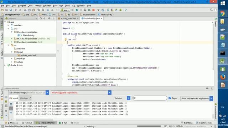Click the Replace toolbar icon

pos(43,10)
